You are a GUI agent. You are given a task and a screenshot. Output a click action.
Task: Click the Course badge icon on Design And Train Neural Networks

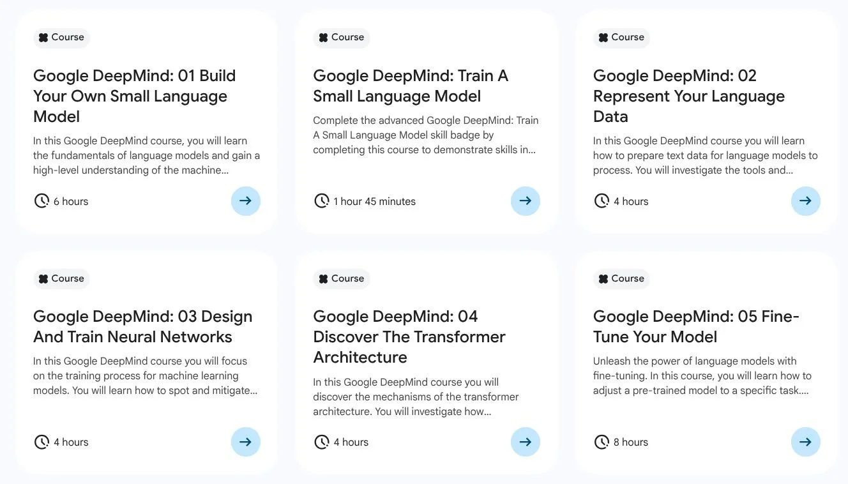tap(43, 278)
